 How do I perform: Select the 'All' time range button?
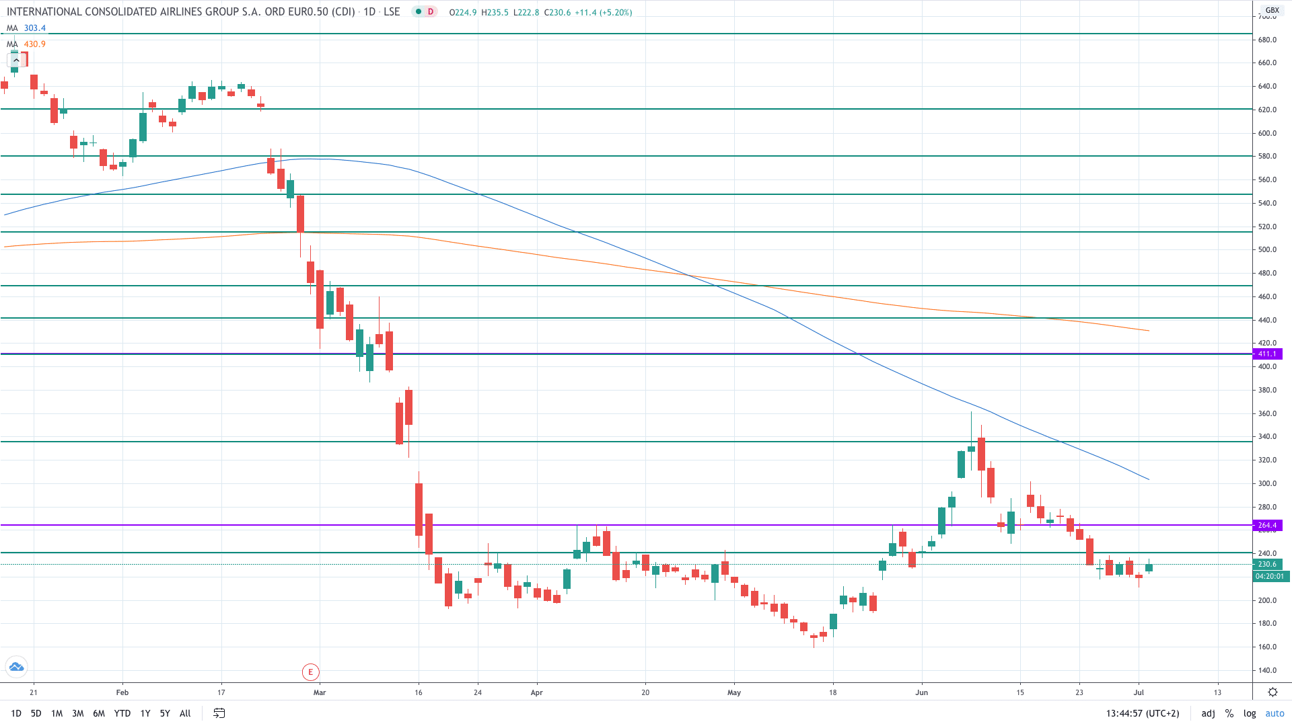[x=185, y=713]
